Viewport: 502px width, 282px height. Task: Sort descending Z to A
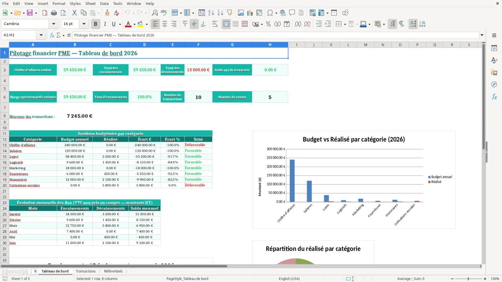[220, 13]
